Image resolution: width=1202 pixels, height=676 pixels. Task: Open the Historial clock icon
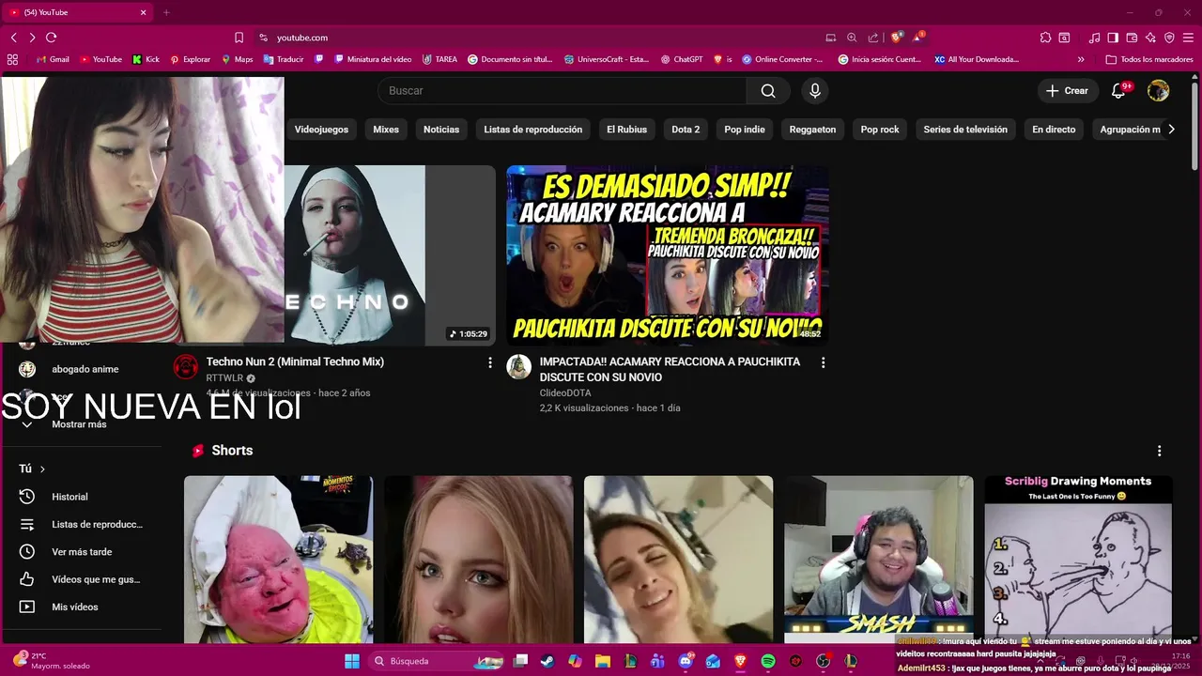(27, 497)
